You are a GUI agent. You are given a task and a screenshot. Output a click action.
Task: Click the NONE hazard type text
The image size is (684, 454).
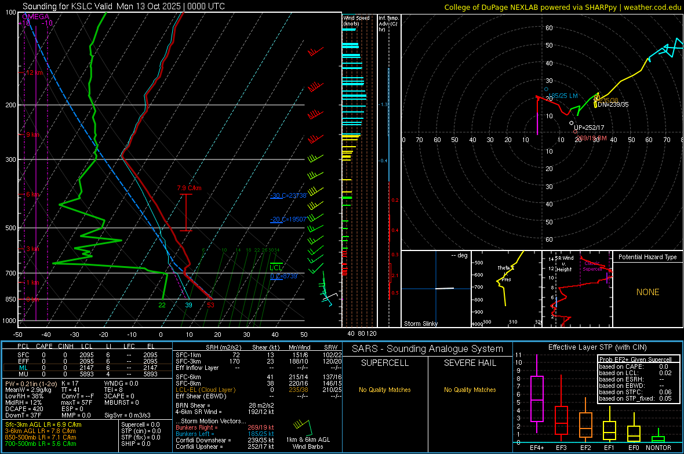point(648,292)
